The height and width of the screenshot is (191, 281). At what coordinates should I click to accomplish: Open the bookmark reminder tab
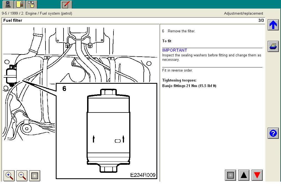(x=31, y=4)
